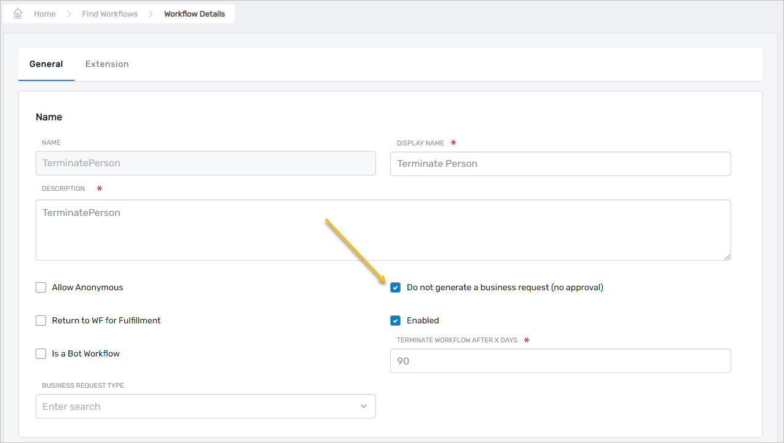Click the required asterisk beside Display Name
Viewport: 784px width, 443px height.
pos(453,142)
